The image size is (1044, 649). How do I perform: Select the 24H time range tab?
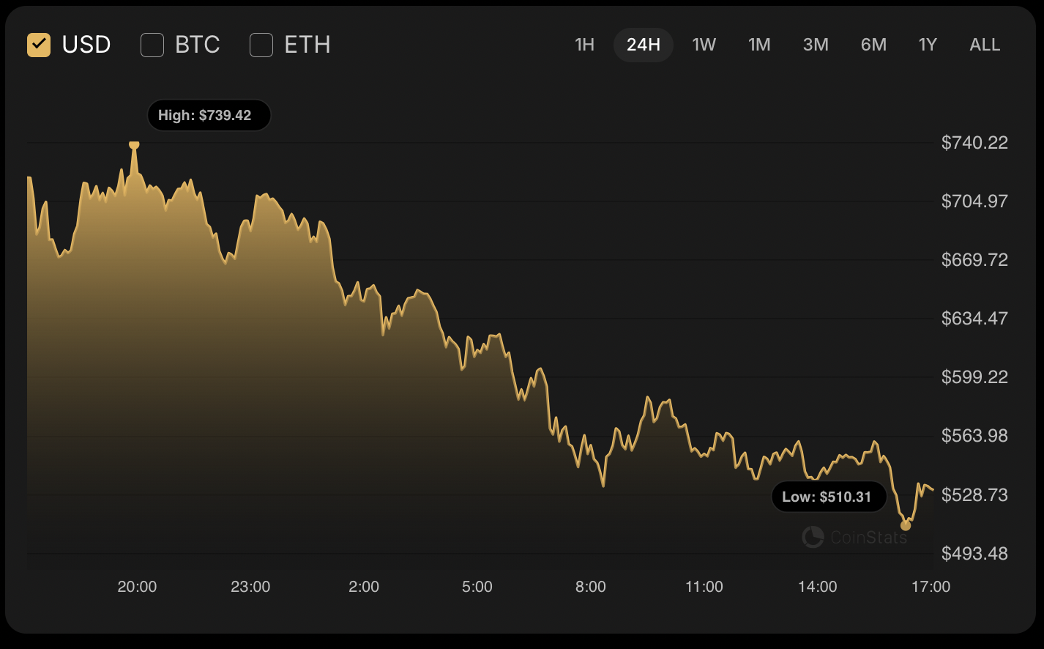pos(644,45)
